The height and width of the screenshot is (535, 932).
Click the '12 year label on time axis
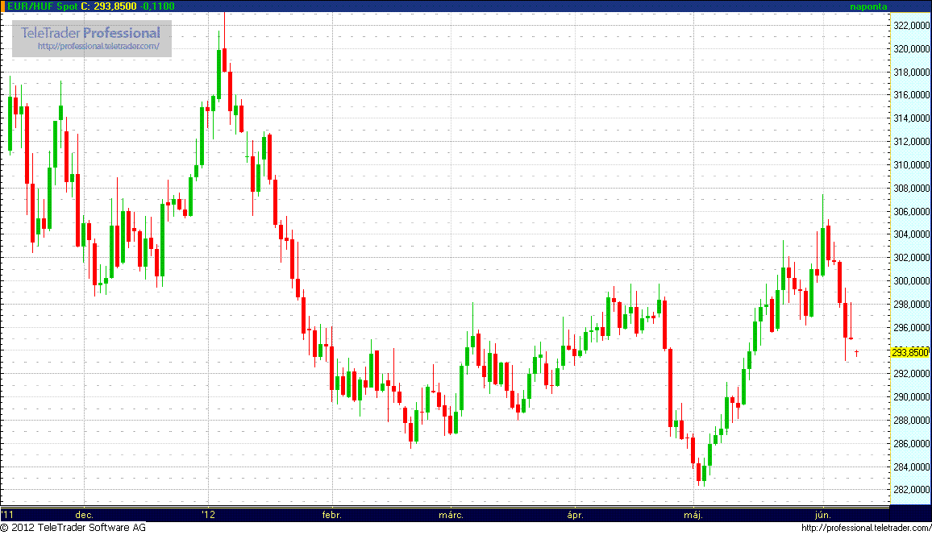(x=208, y=515)
